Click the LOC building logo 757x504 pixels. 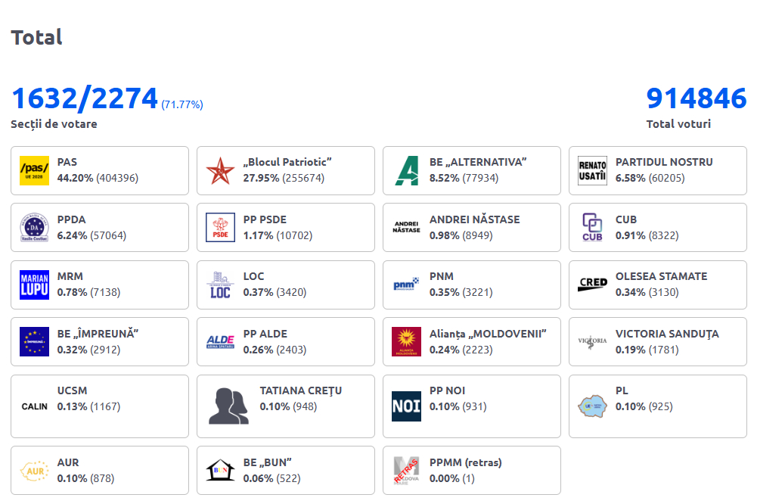[220, 285]
